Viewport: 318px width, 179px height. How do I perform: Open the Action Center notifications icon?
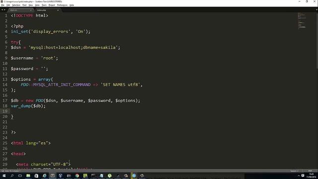[303, 176]
